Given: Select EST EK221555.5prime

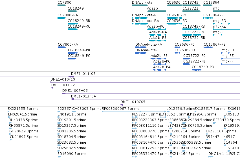Looking at the screenshot, I should 8,112.
